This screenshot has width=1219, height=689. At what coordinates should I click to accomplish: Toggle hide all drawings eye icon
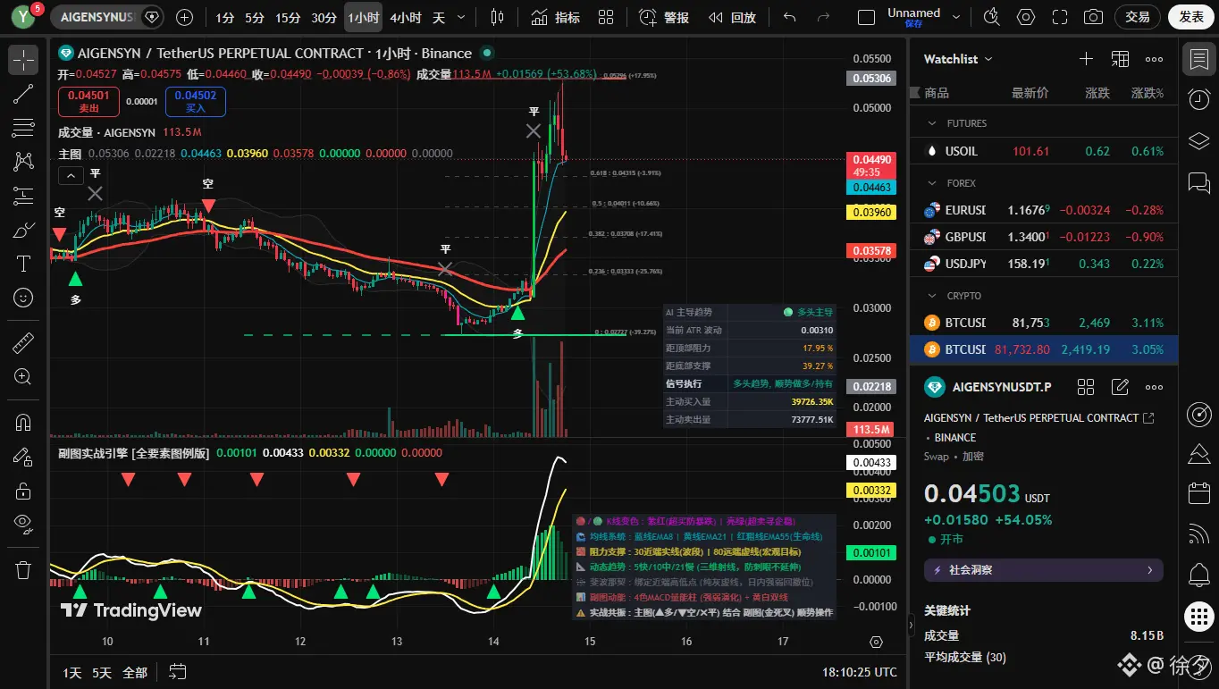tap(23, 525)
